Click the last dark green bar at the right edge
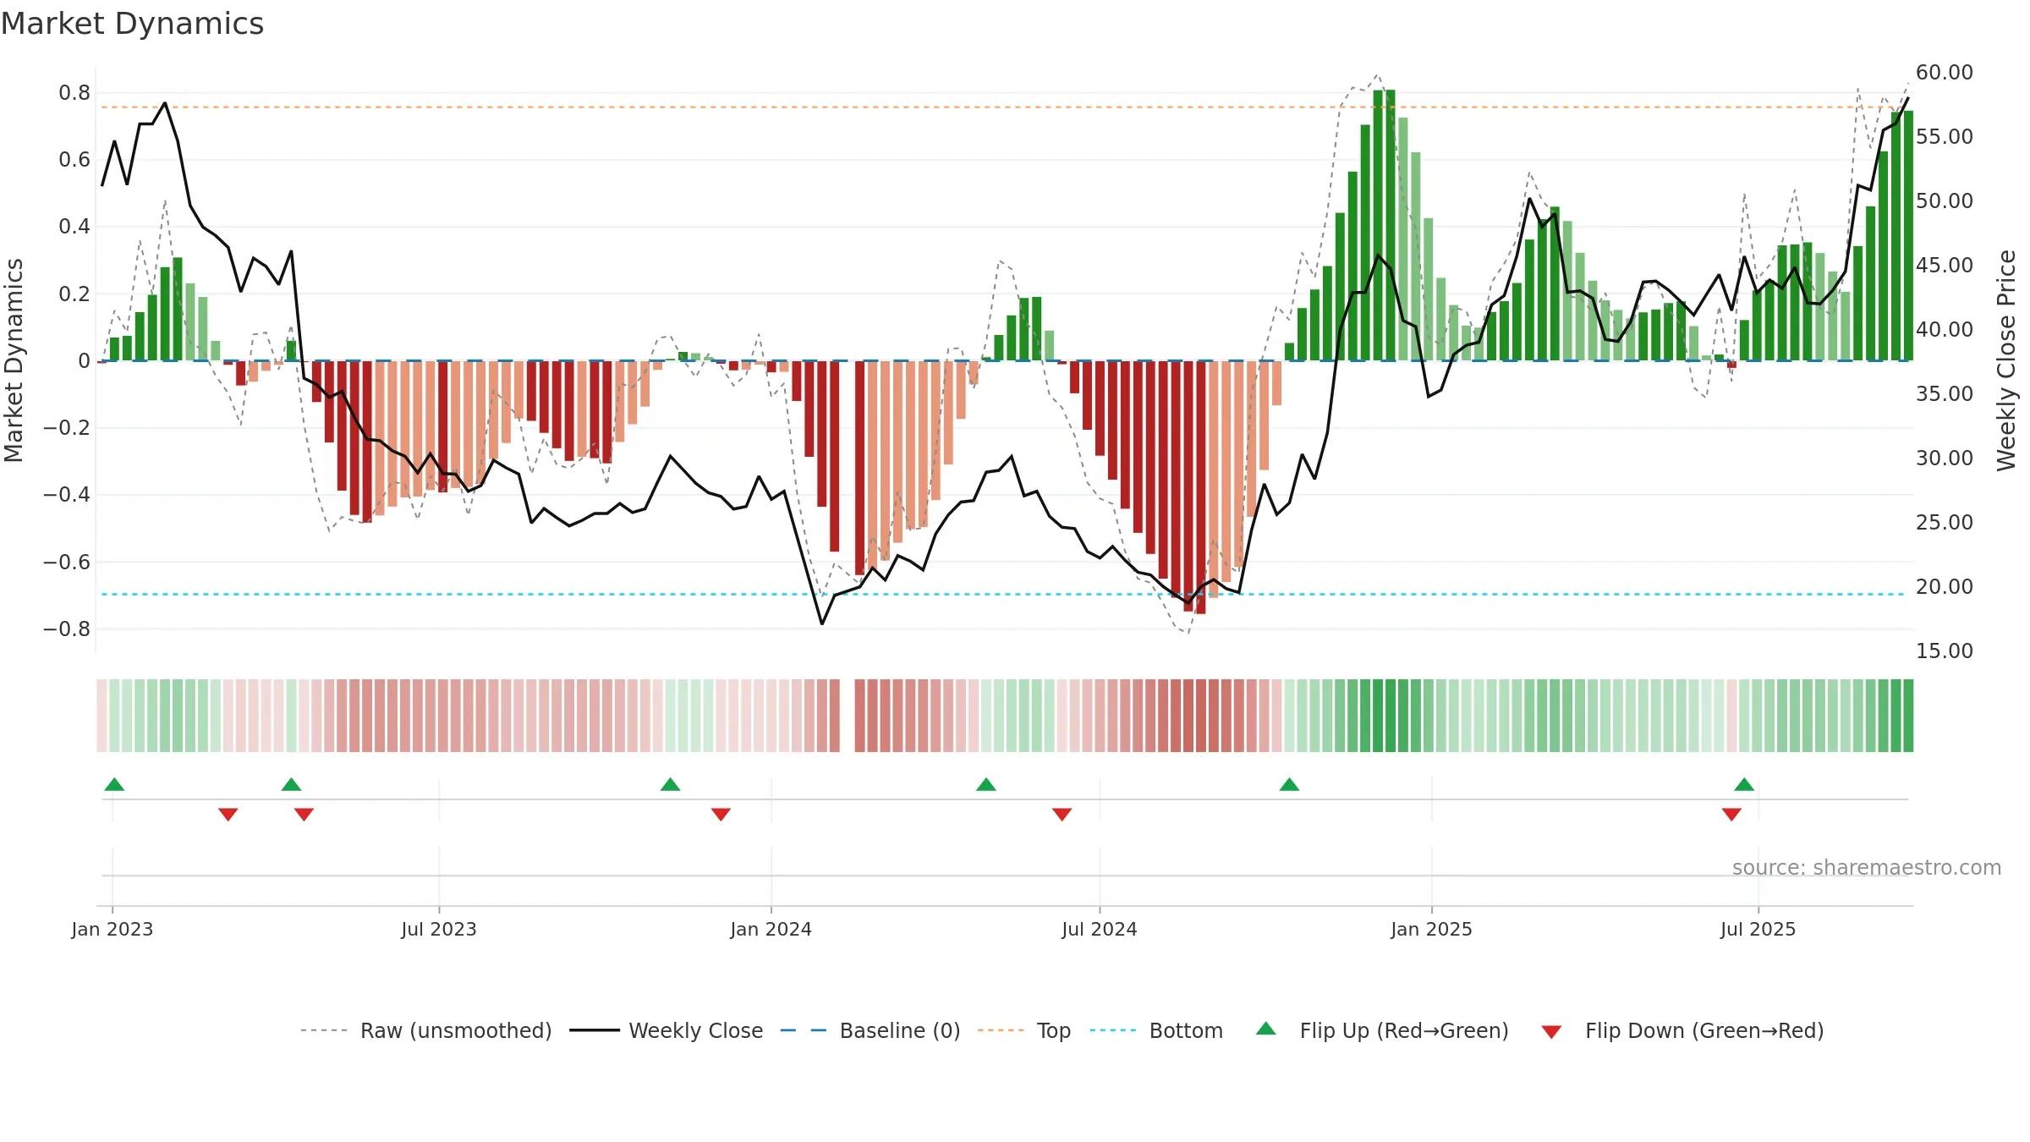2030x1142 pixels. pos(1908,236)
